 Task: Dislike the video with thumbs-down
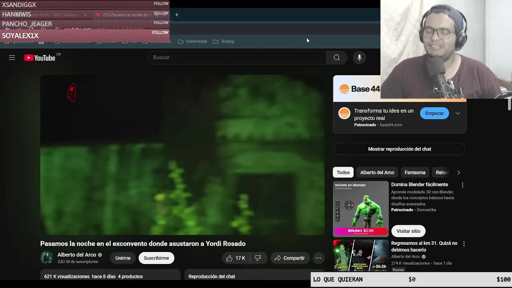pyautogui.click(x=258, y=258)
